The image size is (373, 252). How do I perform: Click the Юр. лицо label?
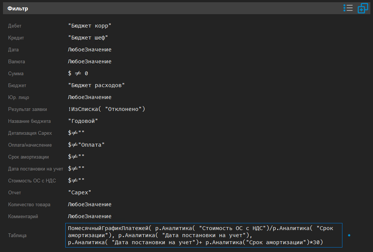point(18,97)
